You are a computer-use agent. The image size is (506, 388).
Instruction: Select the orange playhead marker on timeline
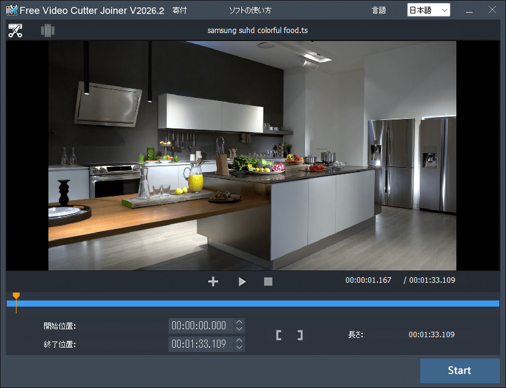pos(16,296)
